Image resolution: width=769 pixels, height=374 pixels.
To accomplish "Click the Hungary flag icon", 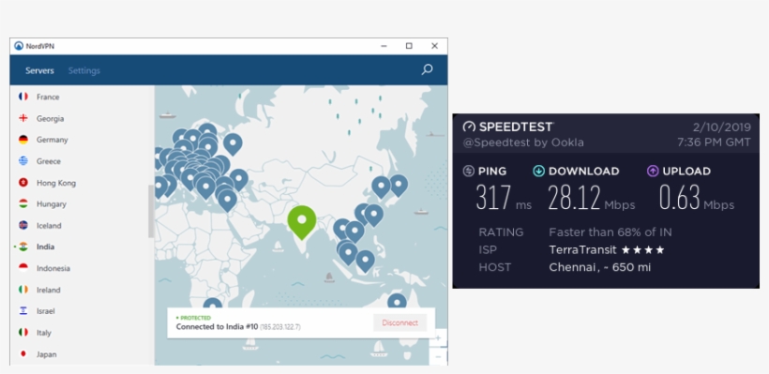I will (x=23, y=204).
